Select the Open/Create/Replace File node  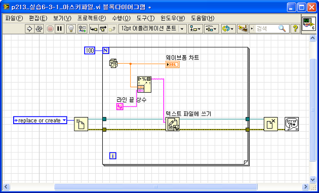pyautogui.click(x=81, y=124)
